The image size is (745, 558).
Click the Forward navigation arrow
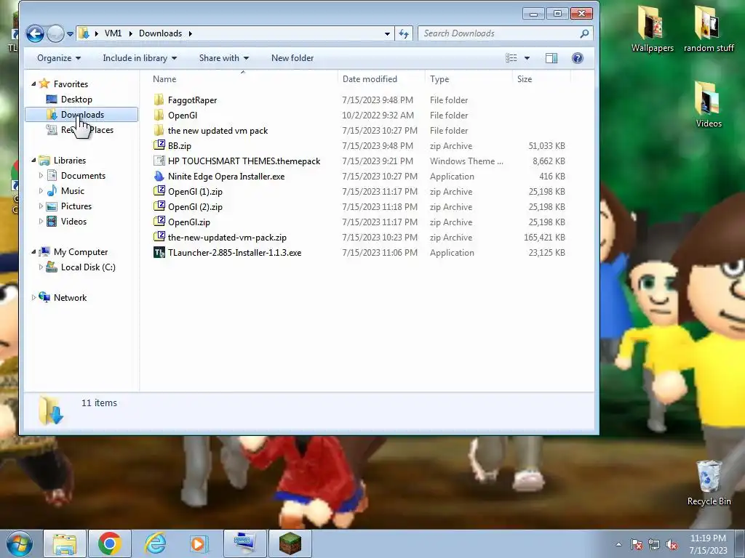pos(55,33)
